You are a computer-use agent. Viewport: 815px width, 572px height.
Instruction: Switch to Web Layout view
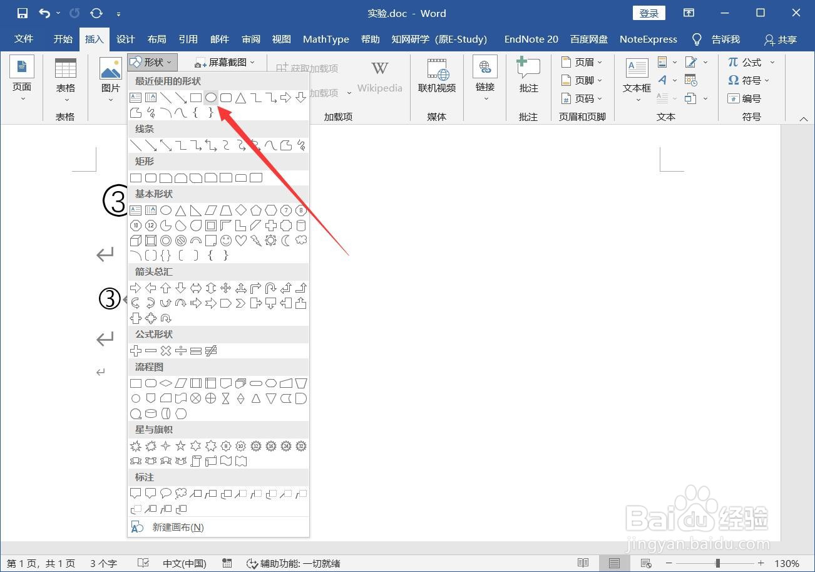(x=645, y=563)
